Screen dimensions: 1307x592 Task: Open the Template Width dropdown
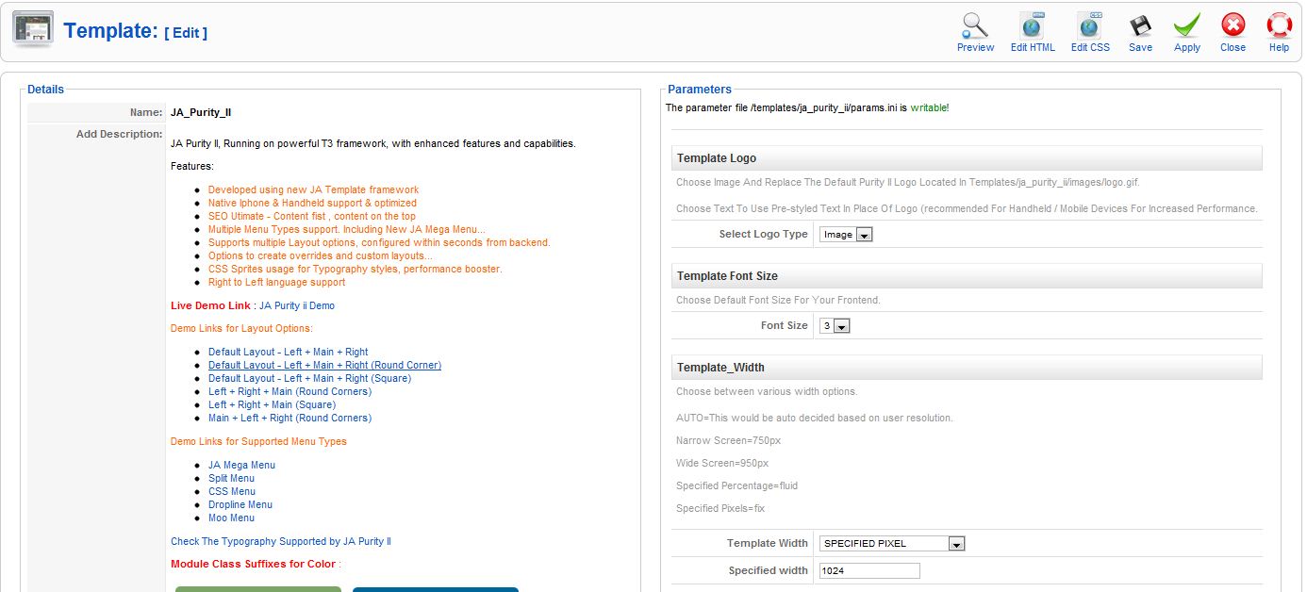892,544
